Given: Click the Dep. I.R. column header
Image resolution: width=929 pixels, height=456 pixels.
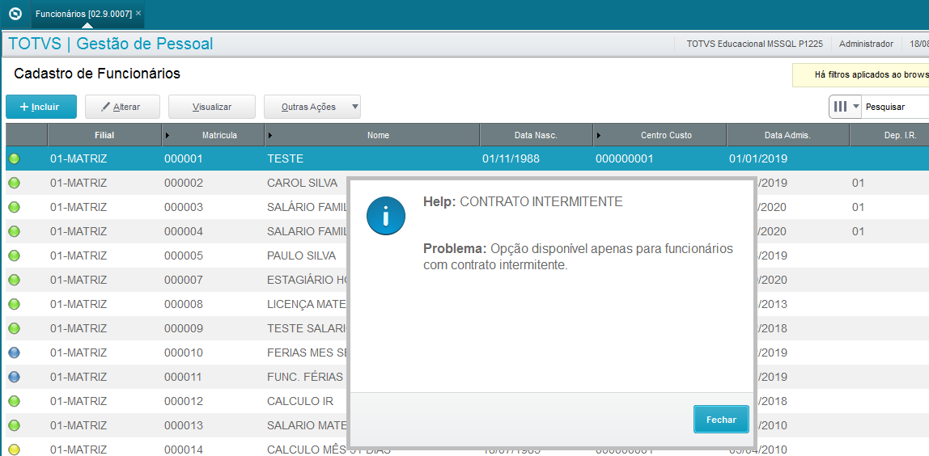Looking at the screenshot, I should [x=889, y=135].
